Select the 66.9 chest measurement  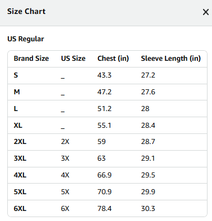coord(105,175)
